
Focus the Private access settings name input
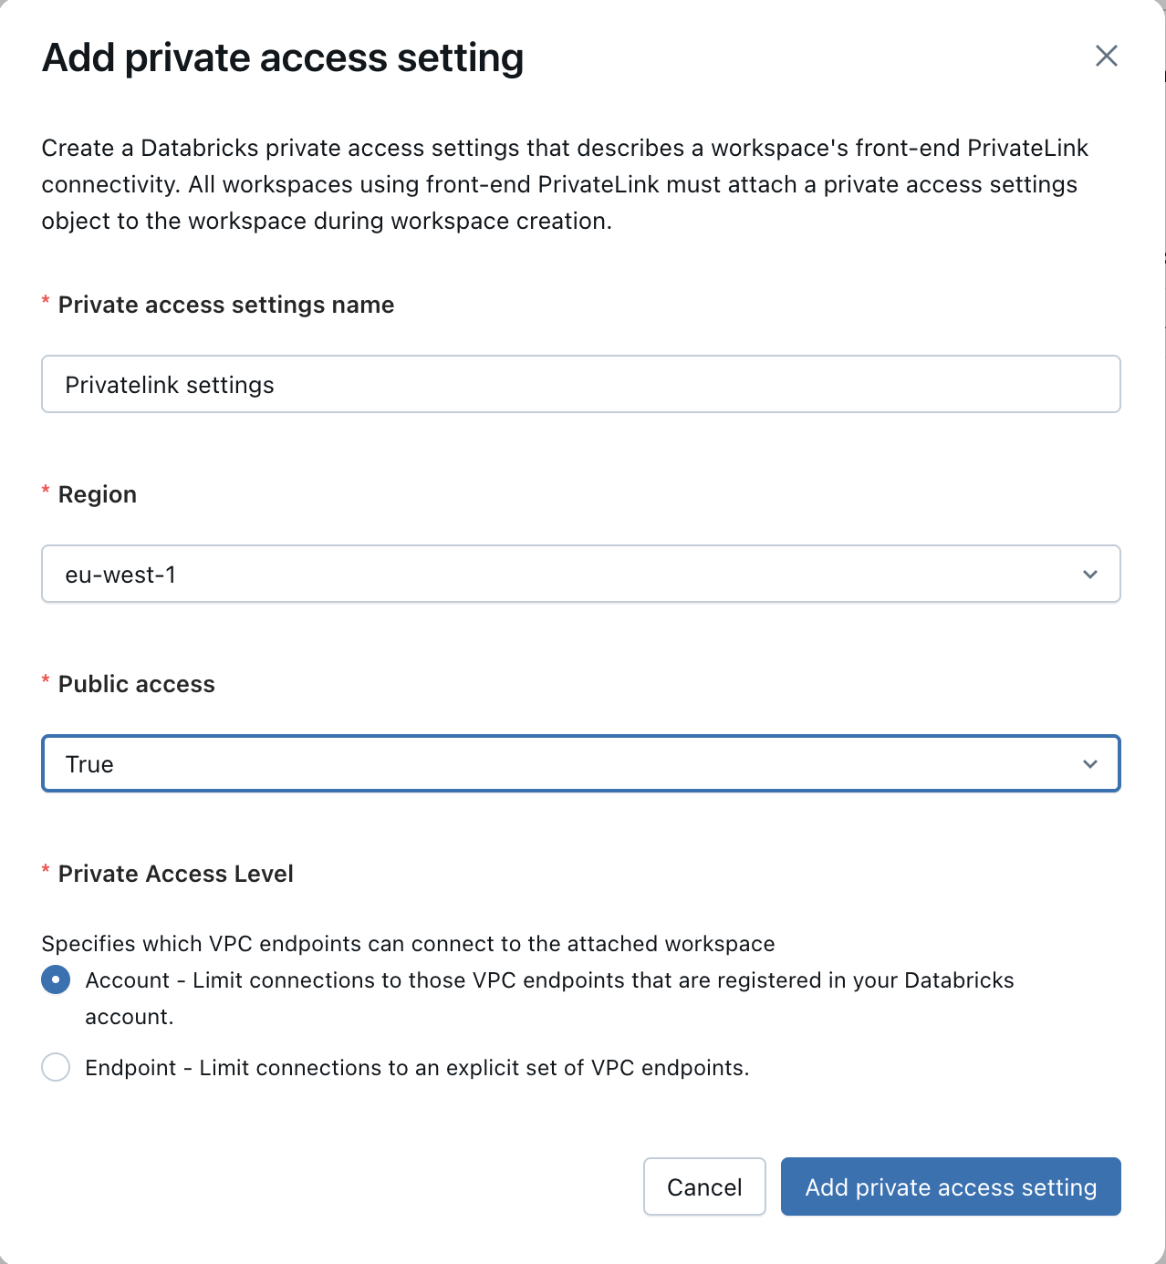point(580,384)
